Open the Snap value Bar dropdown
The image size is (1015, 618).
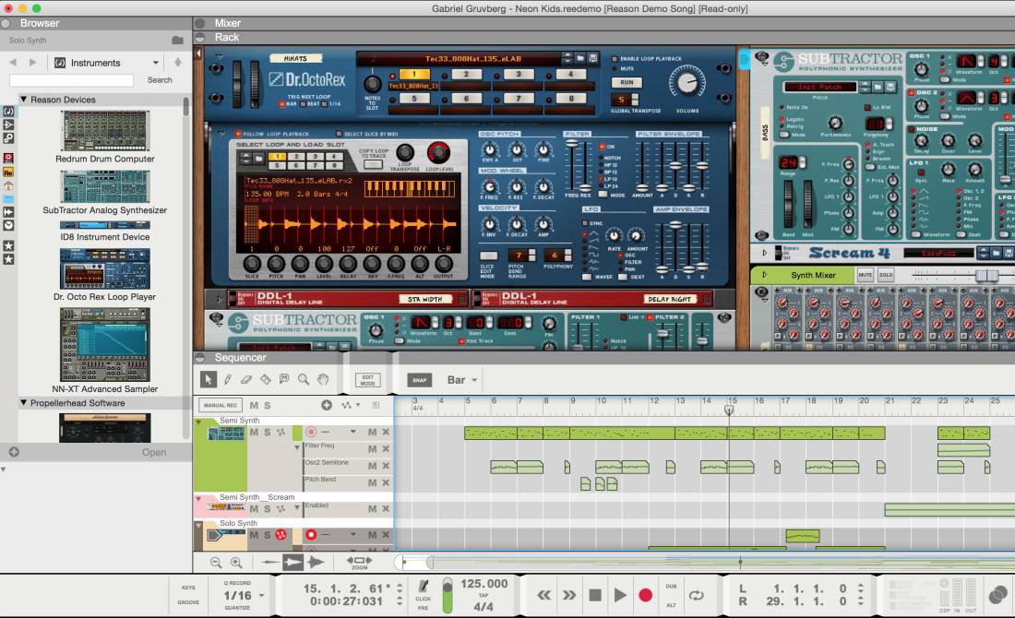pos(462,380)
